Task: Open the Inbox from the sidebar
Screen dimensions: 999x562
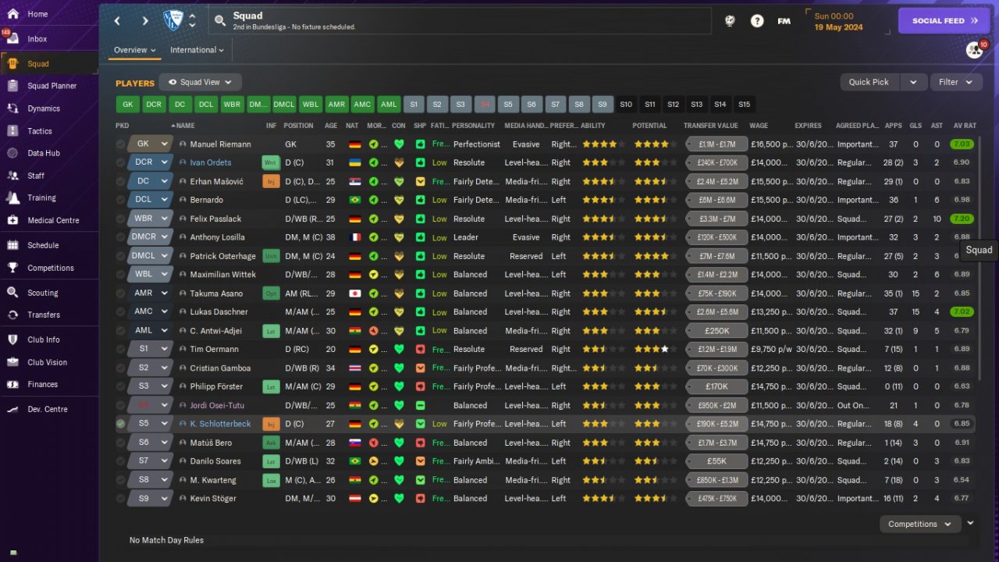Action: [x=37, y=39]
